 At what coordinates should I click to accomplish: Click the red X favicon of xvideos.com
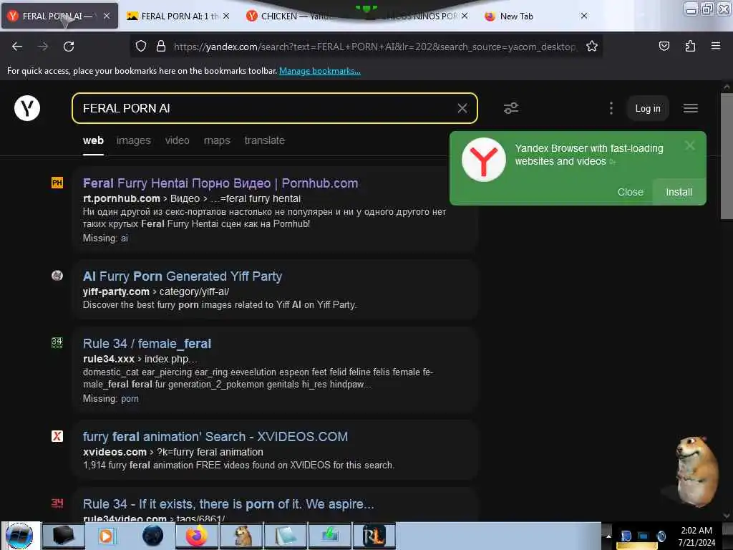tap(57, 436)
